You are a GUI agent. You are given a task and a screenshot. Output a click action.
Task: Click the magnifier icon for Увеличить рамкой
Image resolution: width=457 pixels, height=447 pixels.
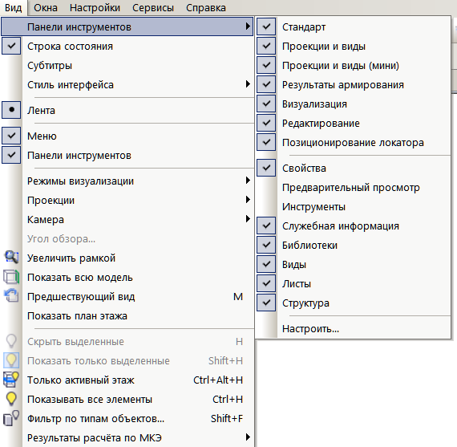click(x=11, y=258)
